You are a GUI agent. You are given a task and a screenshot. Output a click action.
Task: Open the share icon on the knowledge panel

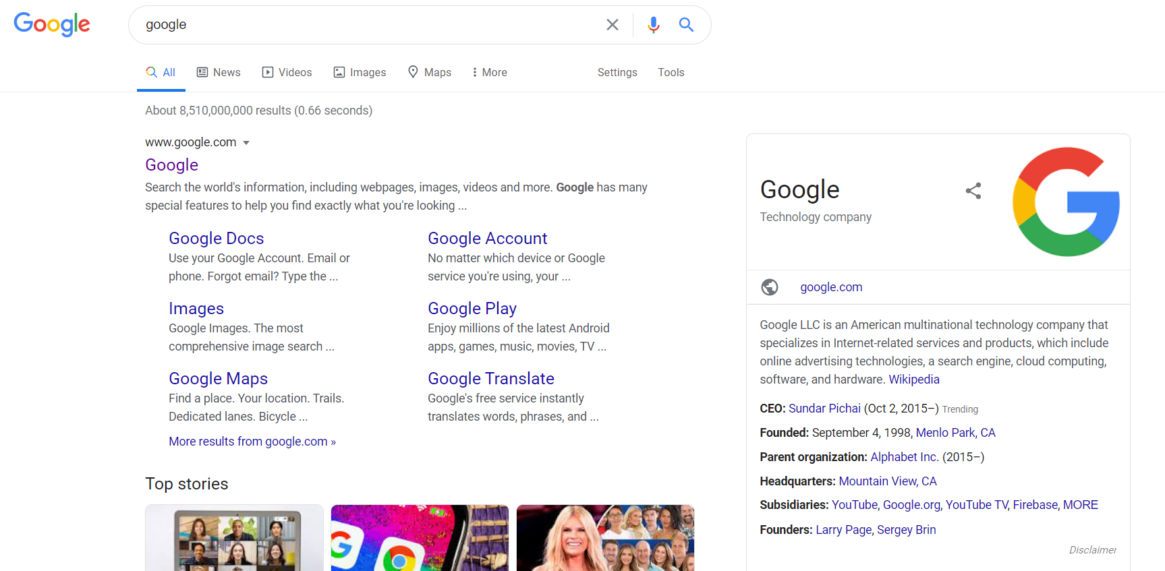[x=973, y=191]
